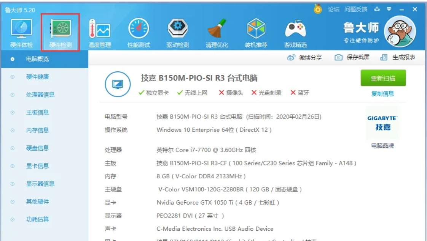Start 清理优化 cleanup optimization
Screen dimensions: 427x241
pos(217,32)
